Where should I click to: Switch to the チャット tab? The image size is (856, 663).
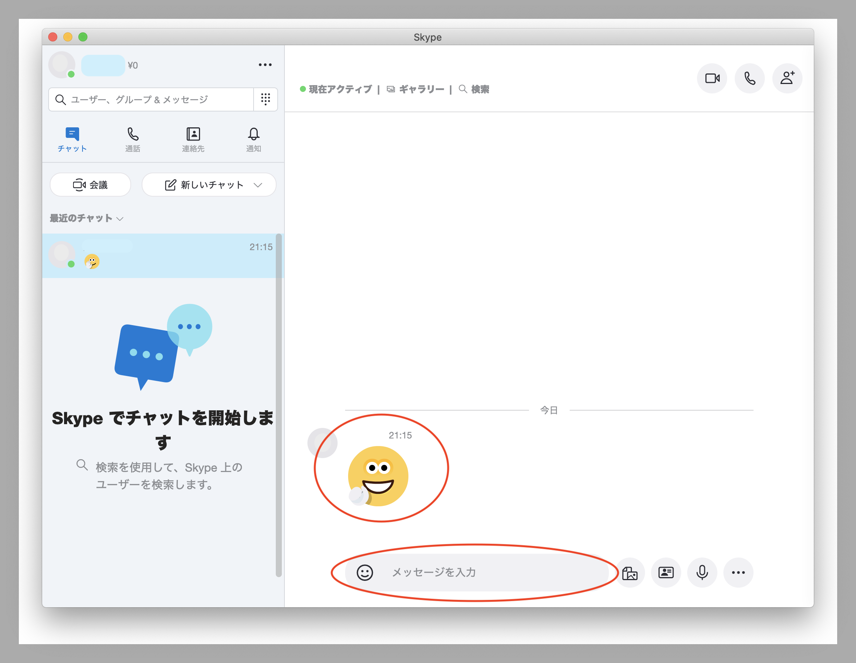click(72, 139)
